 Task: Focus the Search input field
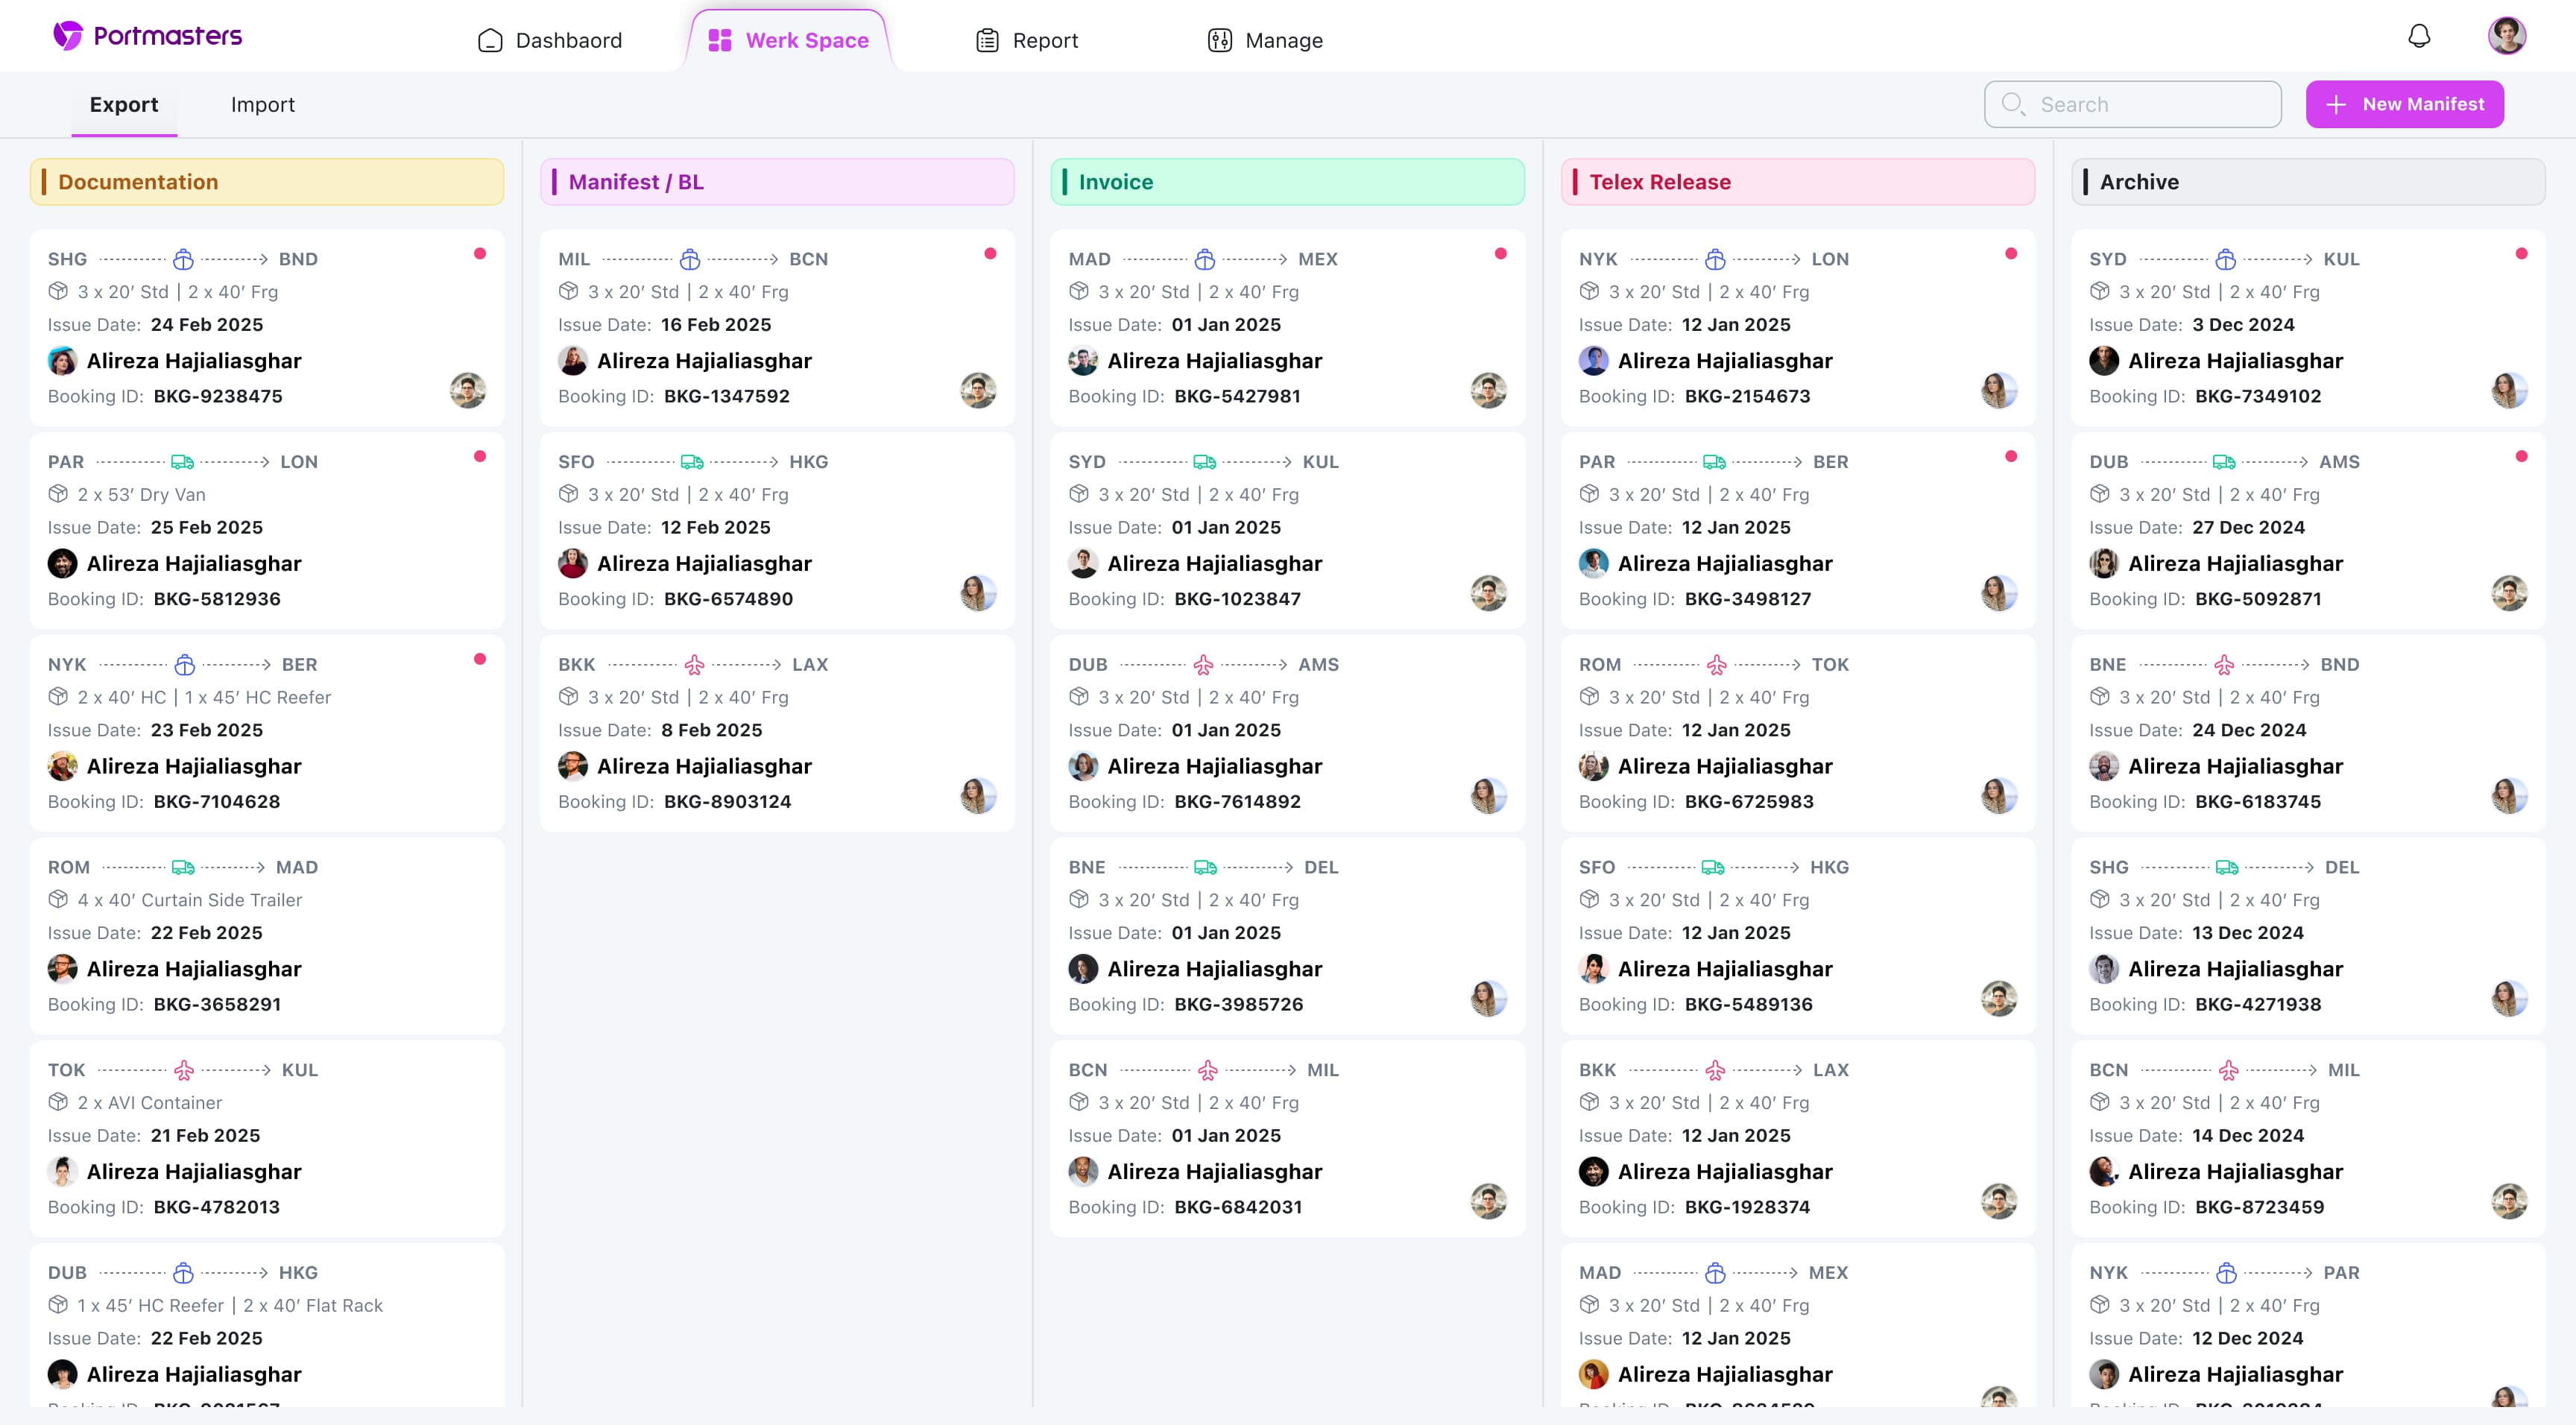click(x=2150, y=104)
